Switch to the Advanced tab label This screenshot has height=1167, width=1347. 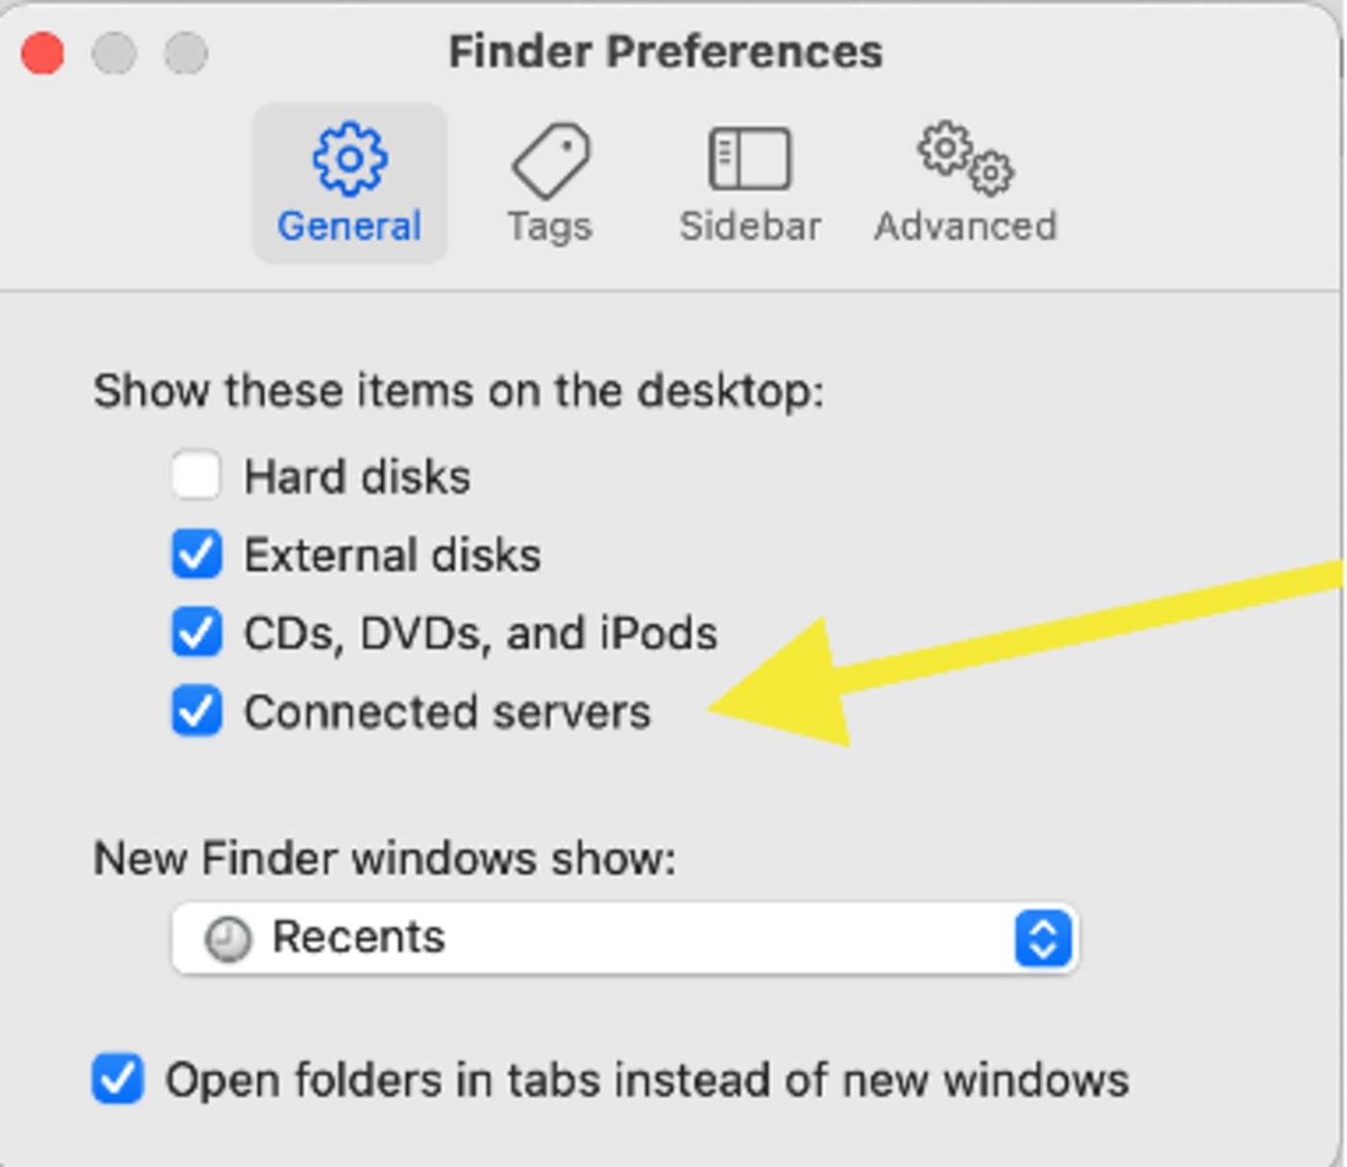pos(965,227)
